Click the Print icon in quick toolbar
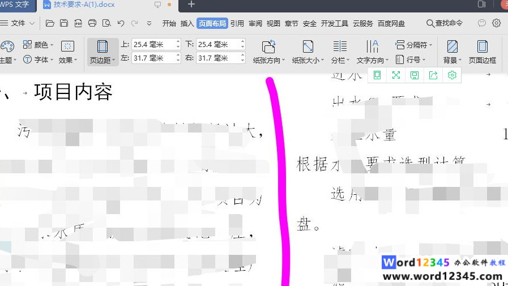Image resolution: width=508 pixels, height=286 pixels. click(92, 23)
